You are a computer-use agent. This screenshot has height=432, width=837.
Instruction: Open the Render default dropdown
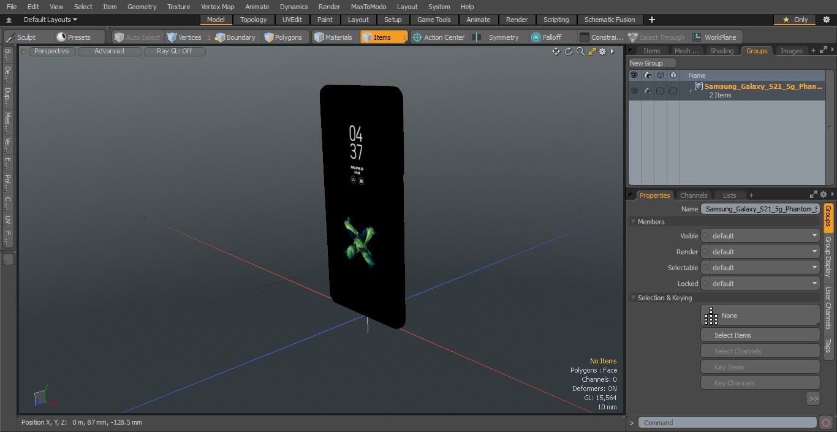760,252
